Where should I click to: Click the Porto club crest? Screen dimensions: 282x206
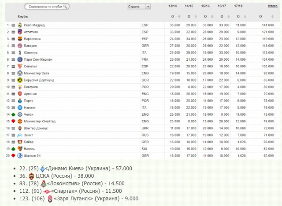pyautogui.click(x=20, y=101)
